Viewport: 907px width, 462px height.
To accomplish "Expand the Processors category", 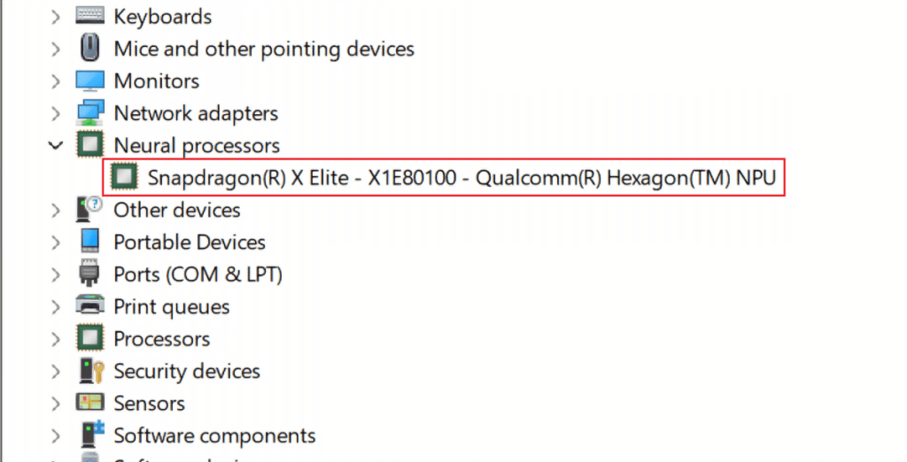I will click(57, 339).
